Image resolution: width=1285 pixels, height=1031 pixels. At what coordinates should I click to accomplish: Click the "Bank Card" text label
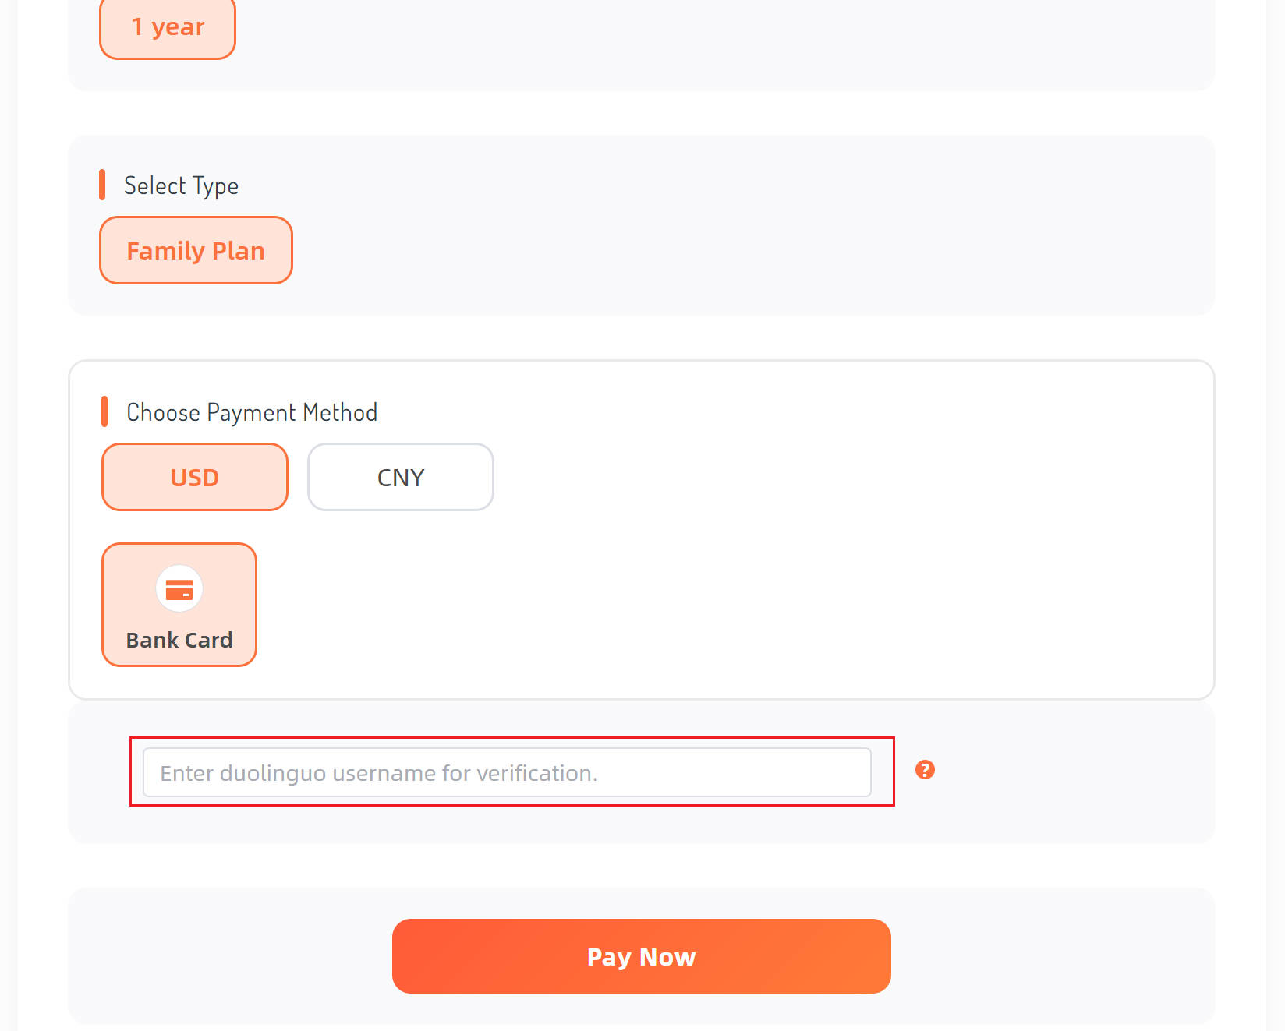point(179,640)
